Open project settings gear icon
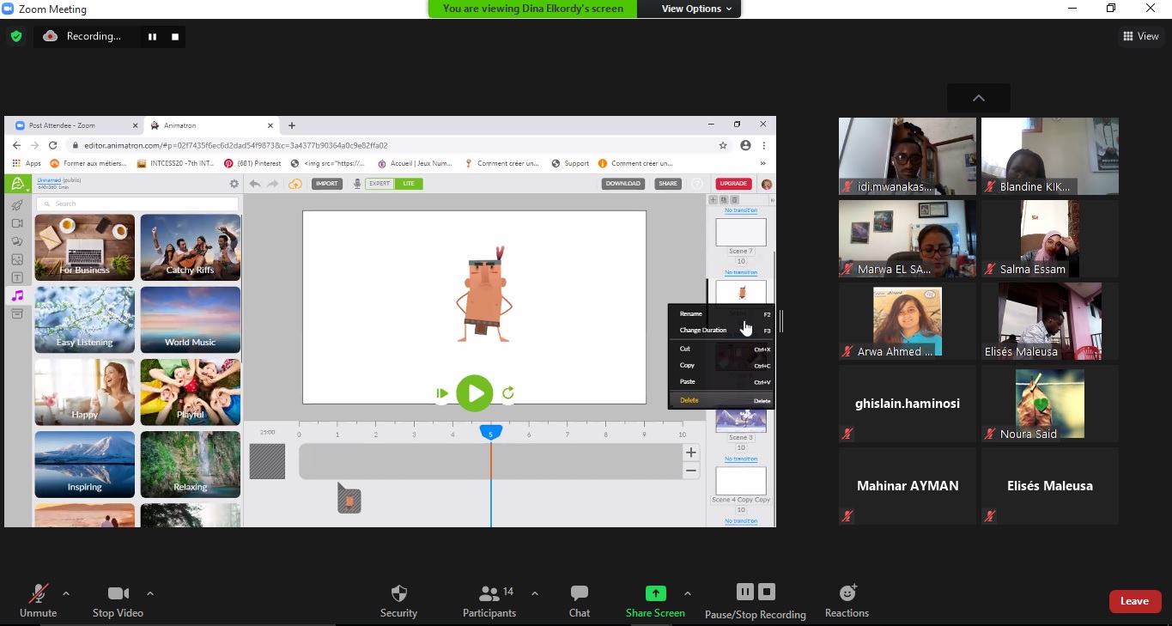 [x=234, y=184]
